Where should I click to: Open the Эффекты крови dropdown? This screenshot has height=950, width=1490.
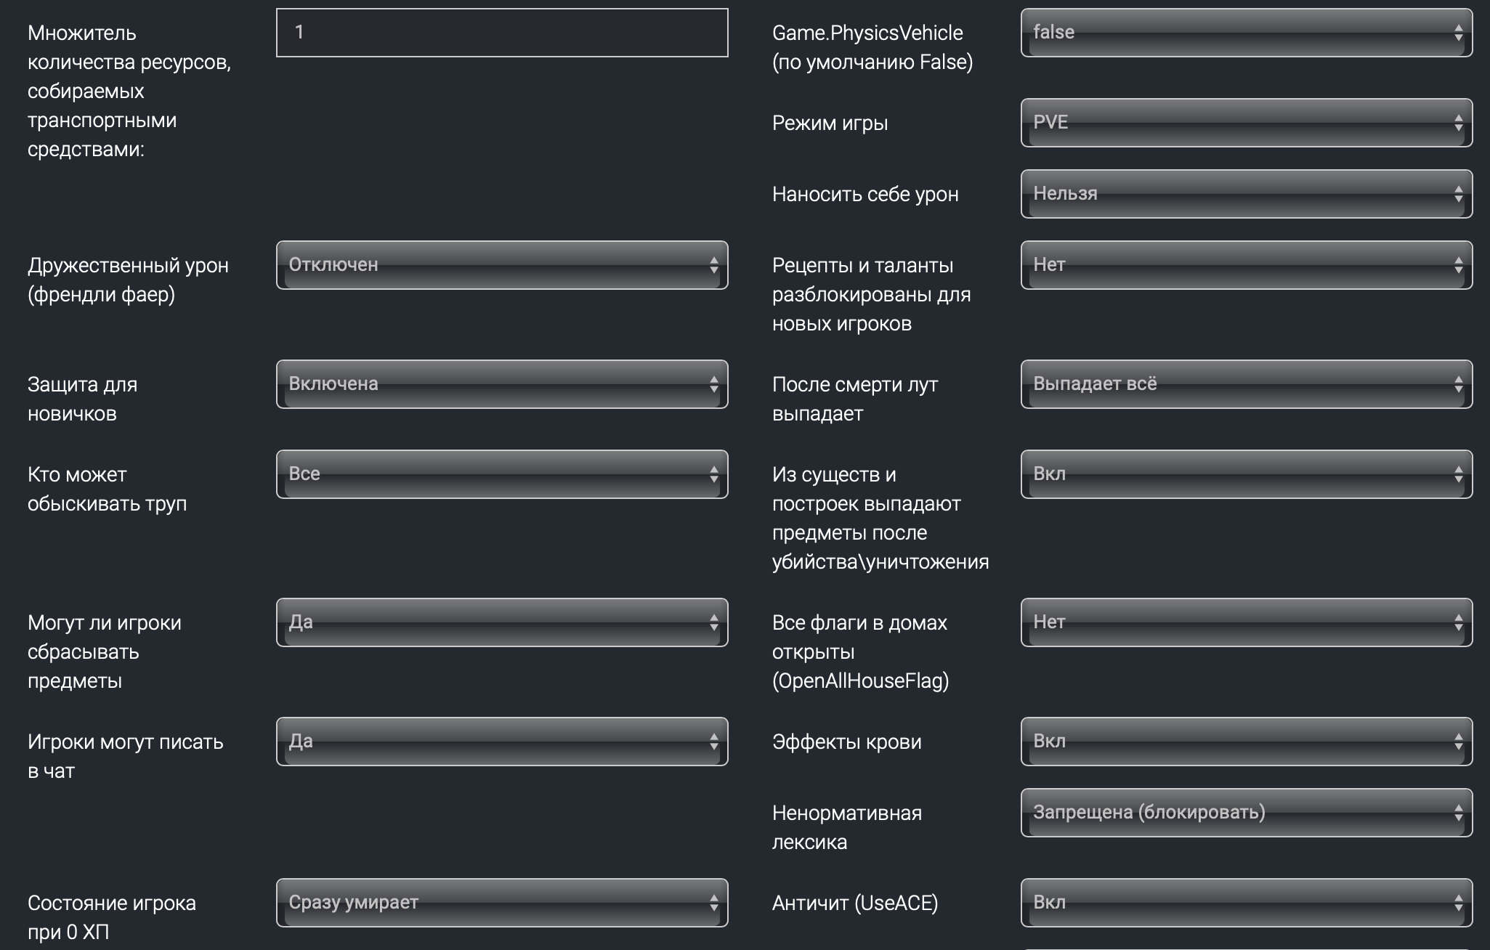[1246, 742]
